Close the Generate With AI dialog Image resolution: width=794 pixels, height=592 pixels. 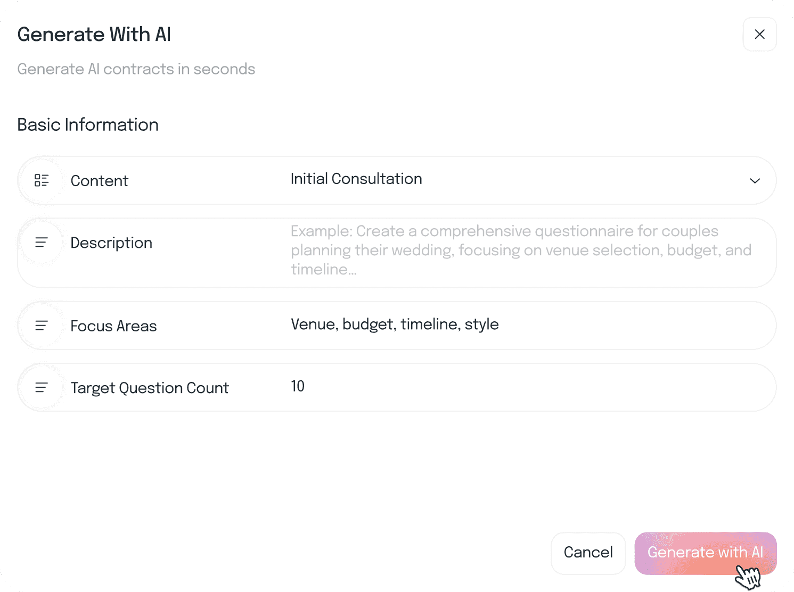759,35
